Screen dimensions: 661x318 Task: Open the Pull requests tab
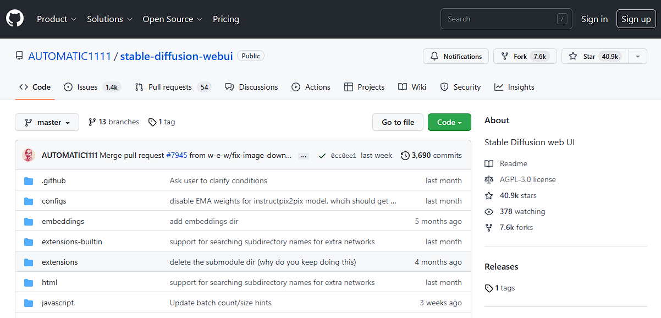(x=173, y=87)
